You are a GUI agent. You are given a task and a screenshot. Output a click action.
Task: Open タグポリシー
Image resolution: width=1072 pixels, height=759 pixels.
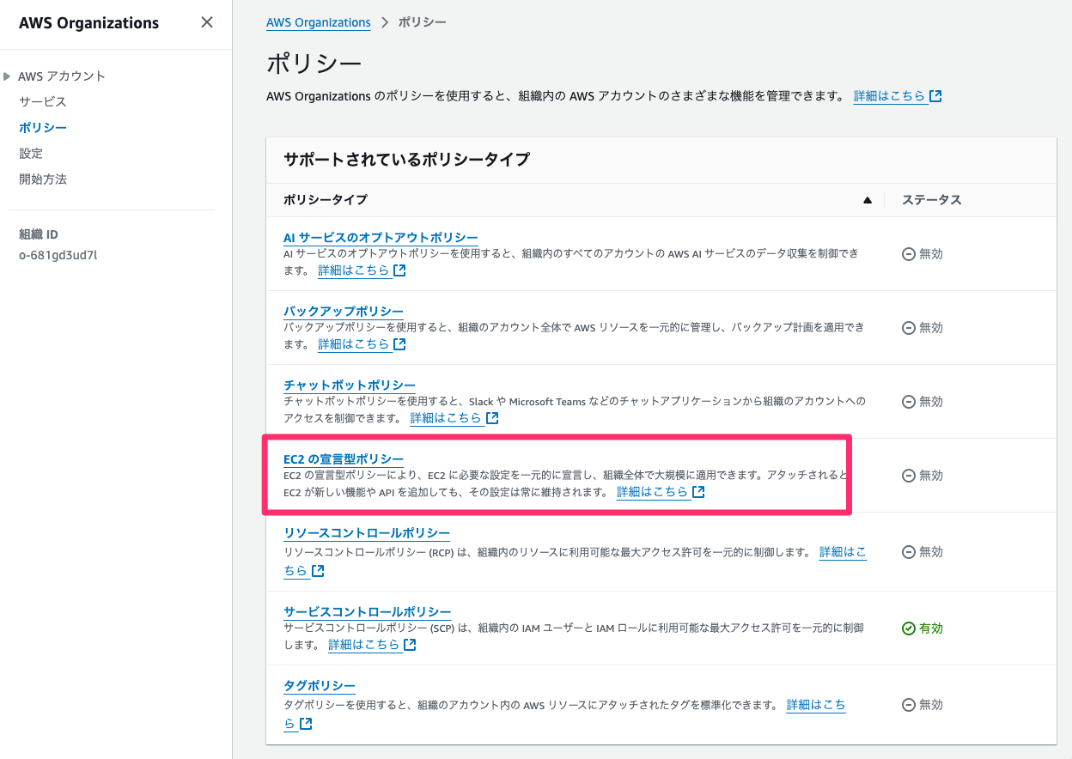(x=320, y=685)
